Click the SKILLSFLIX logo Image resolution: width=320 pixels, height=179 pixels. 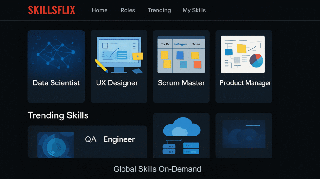[x=52, y=10]
